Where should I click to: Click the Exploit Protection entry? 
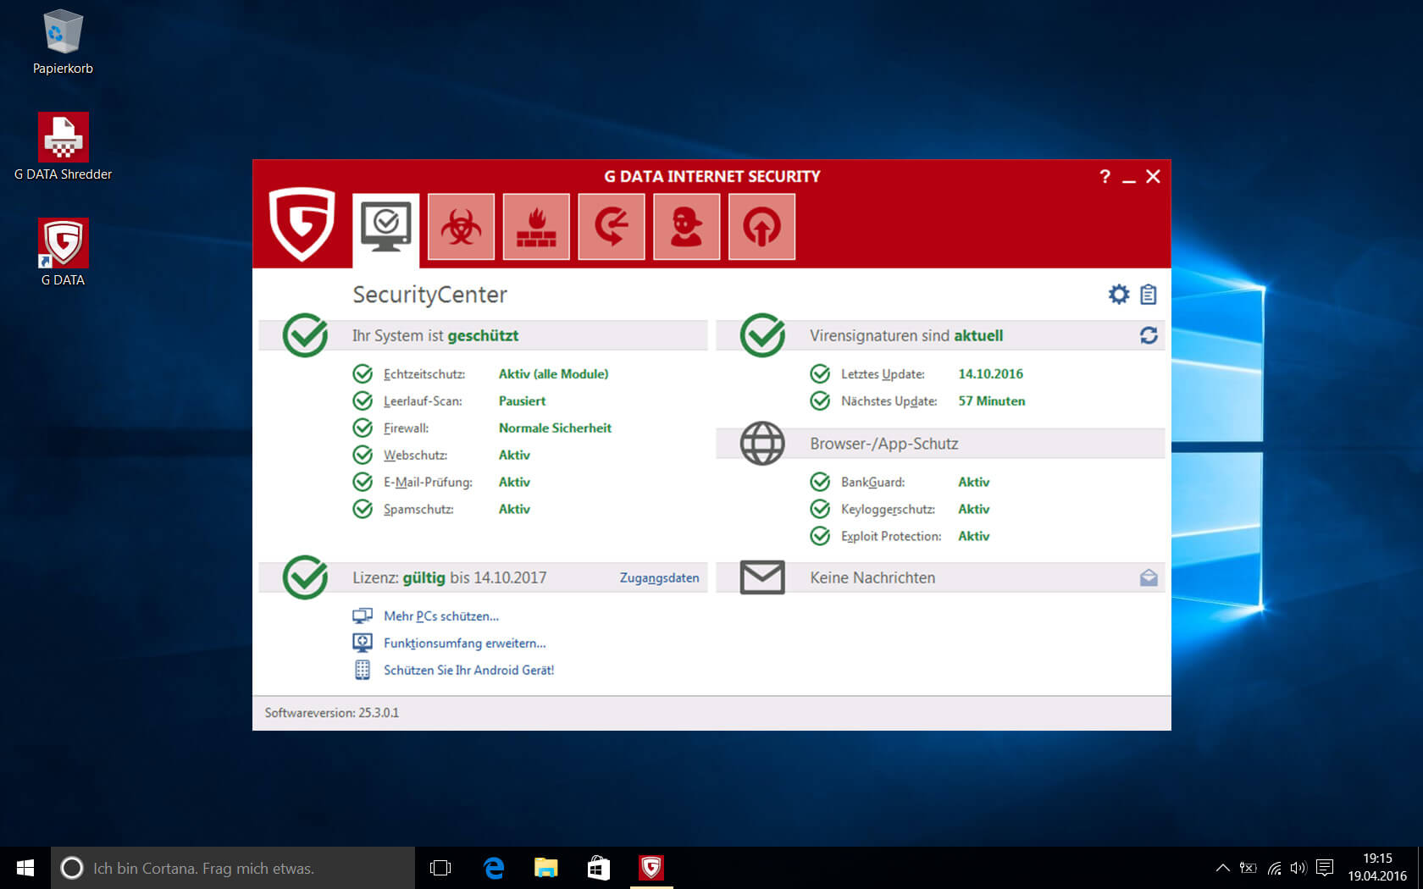coord(891,536)
